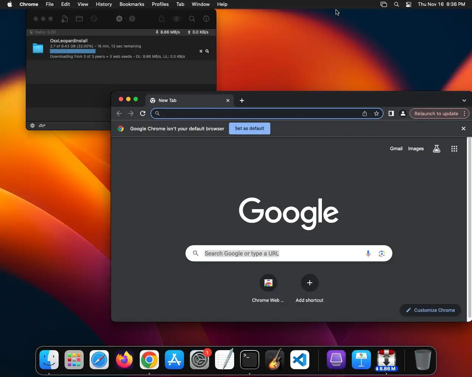The height and width of the screenshot is (377, 472).
Task: Pause the OsxLeopardInstall torrent
Action: click(201, 51)
